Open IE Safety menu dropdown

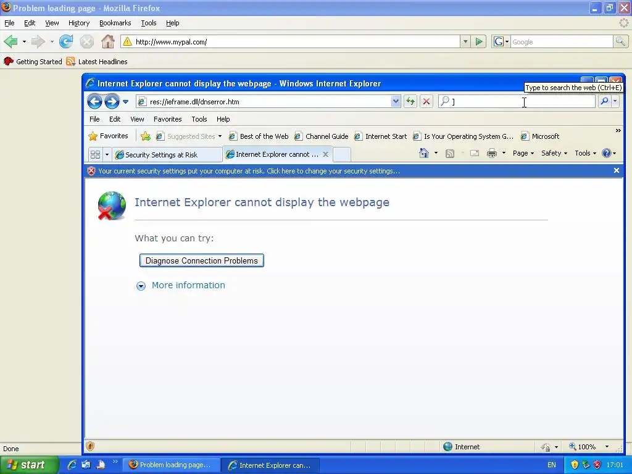(x=554, y=153)
